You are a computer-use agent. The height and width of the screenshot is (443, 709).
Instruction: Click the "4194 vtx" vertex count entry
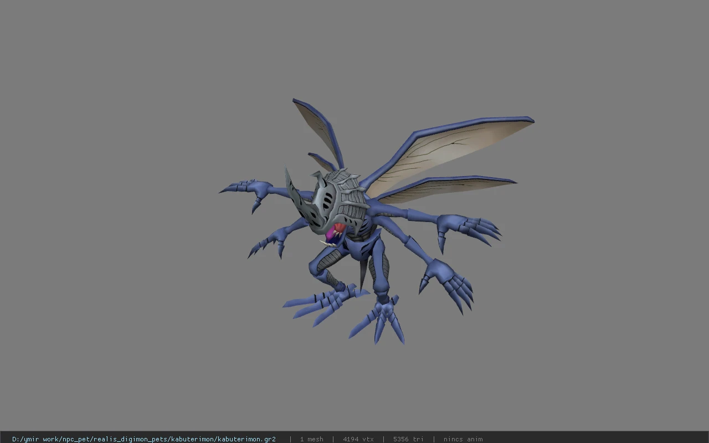click(358, 439)
